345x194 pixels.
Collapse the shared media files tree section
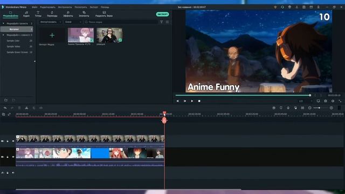point(3,35)
